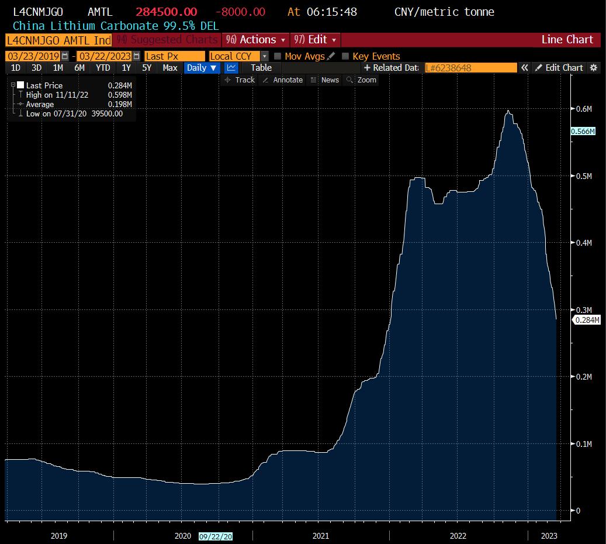Click the 0.5M y-axis label
606x544 pixels.
pos(584,176)
